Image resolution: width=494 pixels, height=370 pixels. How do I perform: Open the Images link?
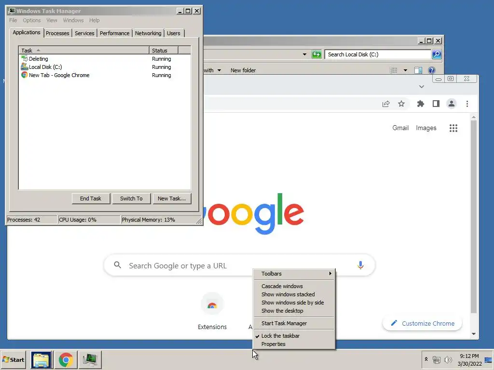426,128
